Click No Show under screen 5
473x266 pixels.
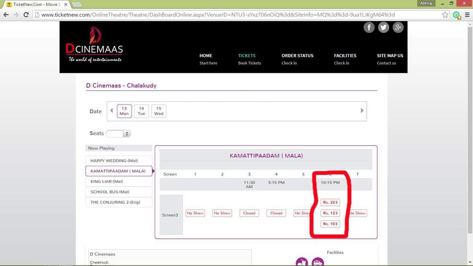[x=303, y=213]
